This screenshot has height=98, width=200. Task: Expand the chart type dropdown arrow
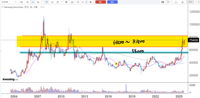pos(62,2)
